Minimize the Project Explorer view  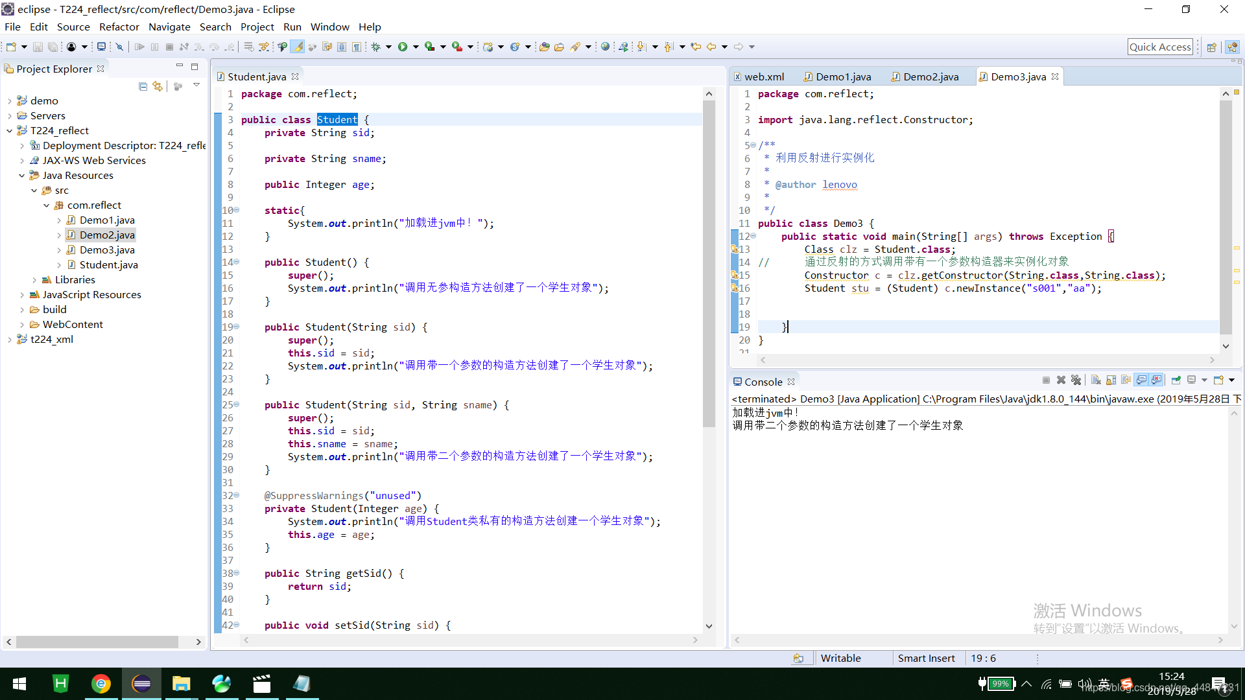point(180,66)
